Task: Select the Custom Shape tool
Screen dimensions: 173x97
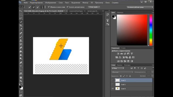Action: click(21, 74)
